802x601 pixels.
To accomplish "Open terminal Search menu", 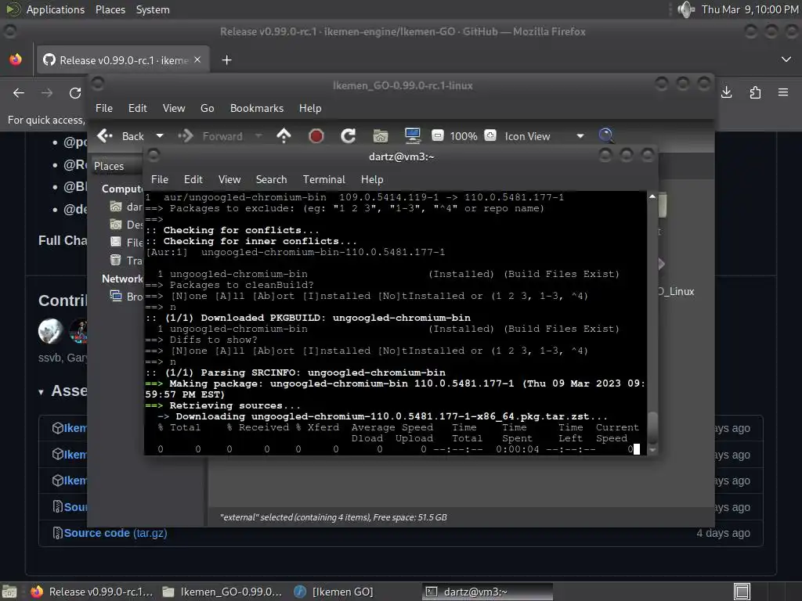I will (x=271, y=179).
